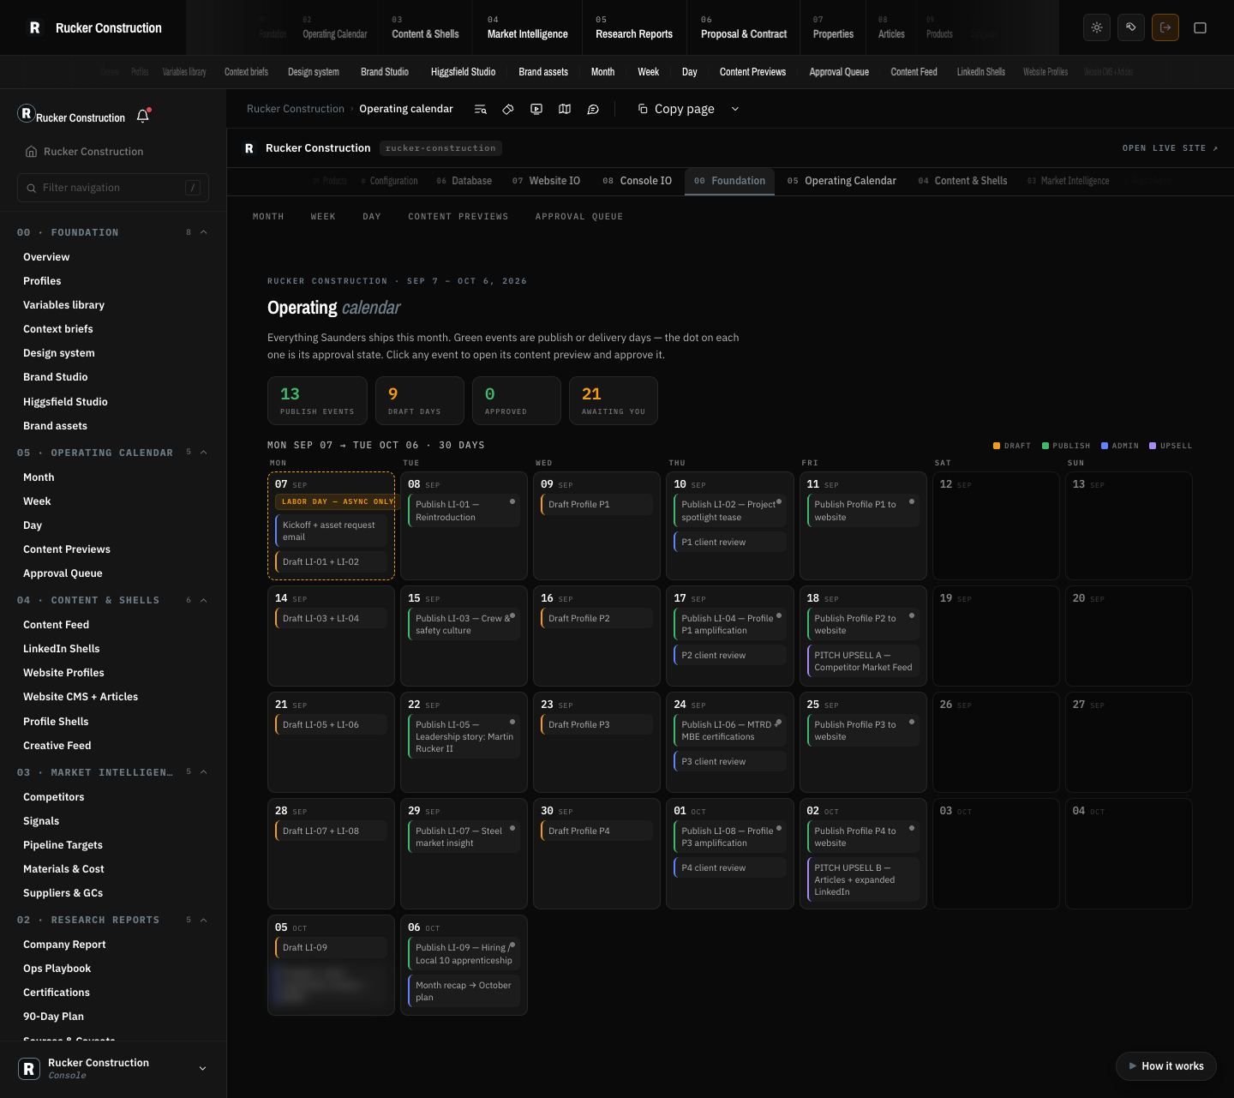Screen dimensions: 1234x1098
Task: Open PITCH UPSELL A Competitor Market Feed event
Action: [x=863, y=661]
